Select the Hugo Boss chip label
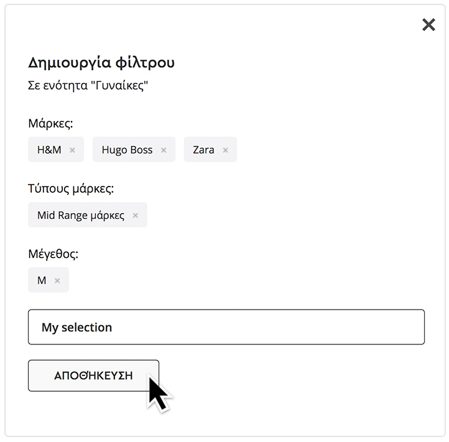The width and height of the screenshot is (449, 442). (127, 150)
